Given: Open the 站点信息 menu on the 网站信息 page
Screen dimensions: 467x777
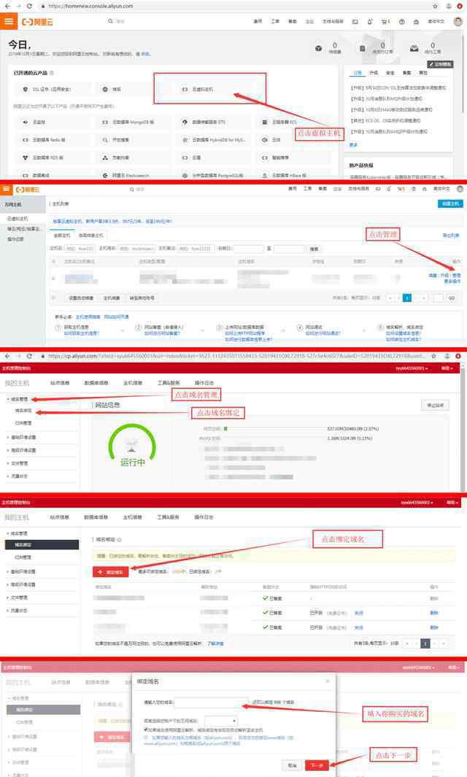Looking at the screenshot, I should point(60,383).
